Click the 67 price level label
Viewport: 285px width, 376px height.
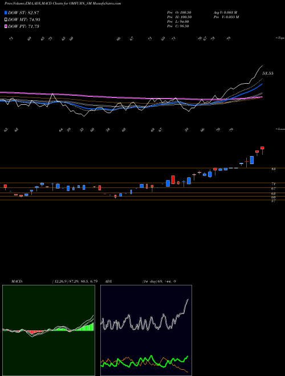click(x=273, y=189)
